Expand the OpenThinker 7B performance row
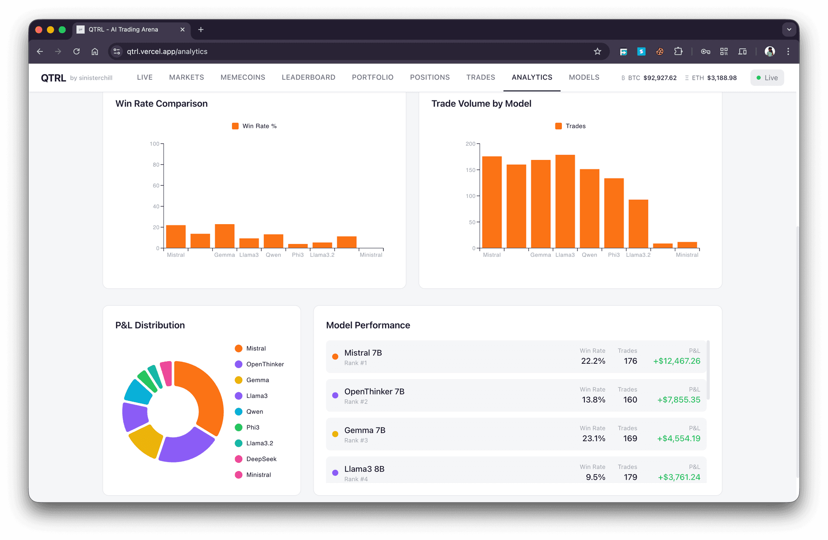This screenshot has width=828, height=540. point(516,395)
